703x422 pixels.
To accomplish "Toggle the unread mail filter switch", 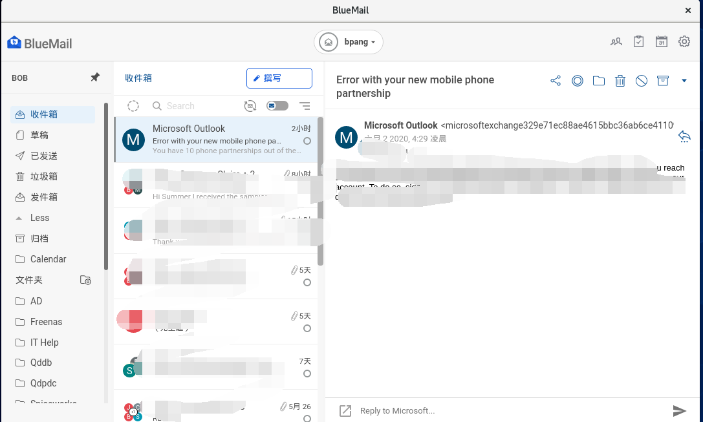I will (x=277, y=106).
